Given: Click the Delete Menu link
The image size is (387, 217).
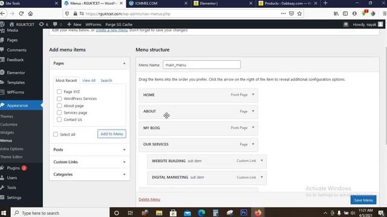Looking at the screenshot, I should coord(149,200).
